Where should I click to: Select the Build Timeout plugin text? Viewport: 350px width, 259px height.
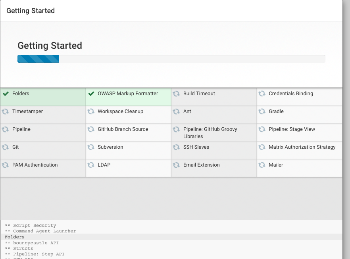coord(199,94)
